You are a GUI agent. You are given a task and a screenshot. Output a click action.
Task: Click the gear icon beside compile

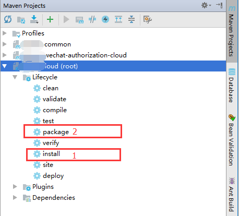(x=37, y=110)
